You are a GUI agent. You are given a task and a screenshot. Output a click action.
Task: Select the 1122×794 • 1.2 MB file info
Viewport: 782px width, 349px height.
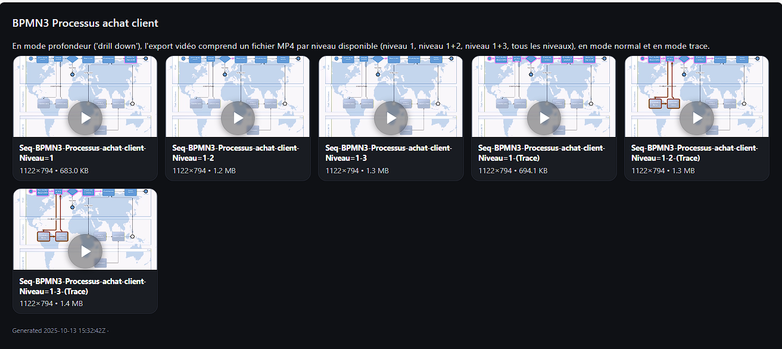click(x=204, y=171)
